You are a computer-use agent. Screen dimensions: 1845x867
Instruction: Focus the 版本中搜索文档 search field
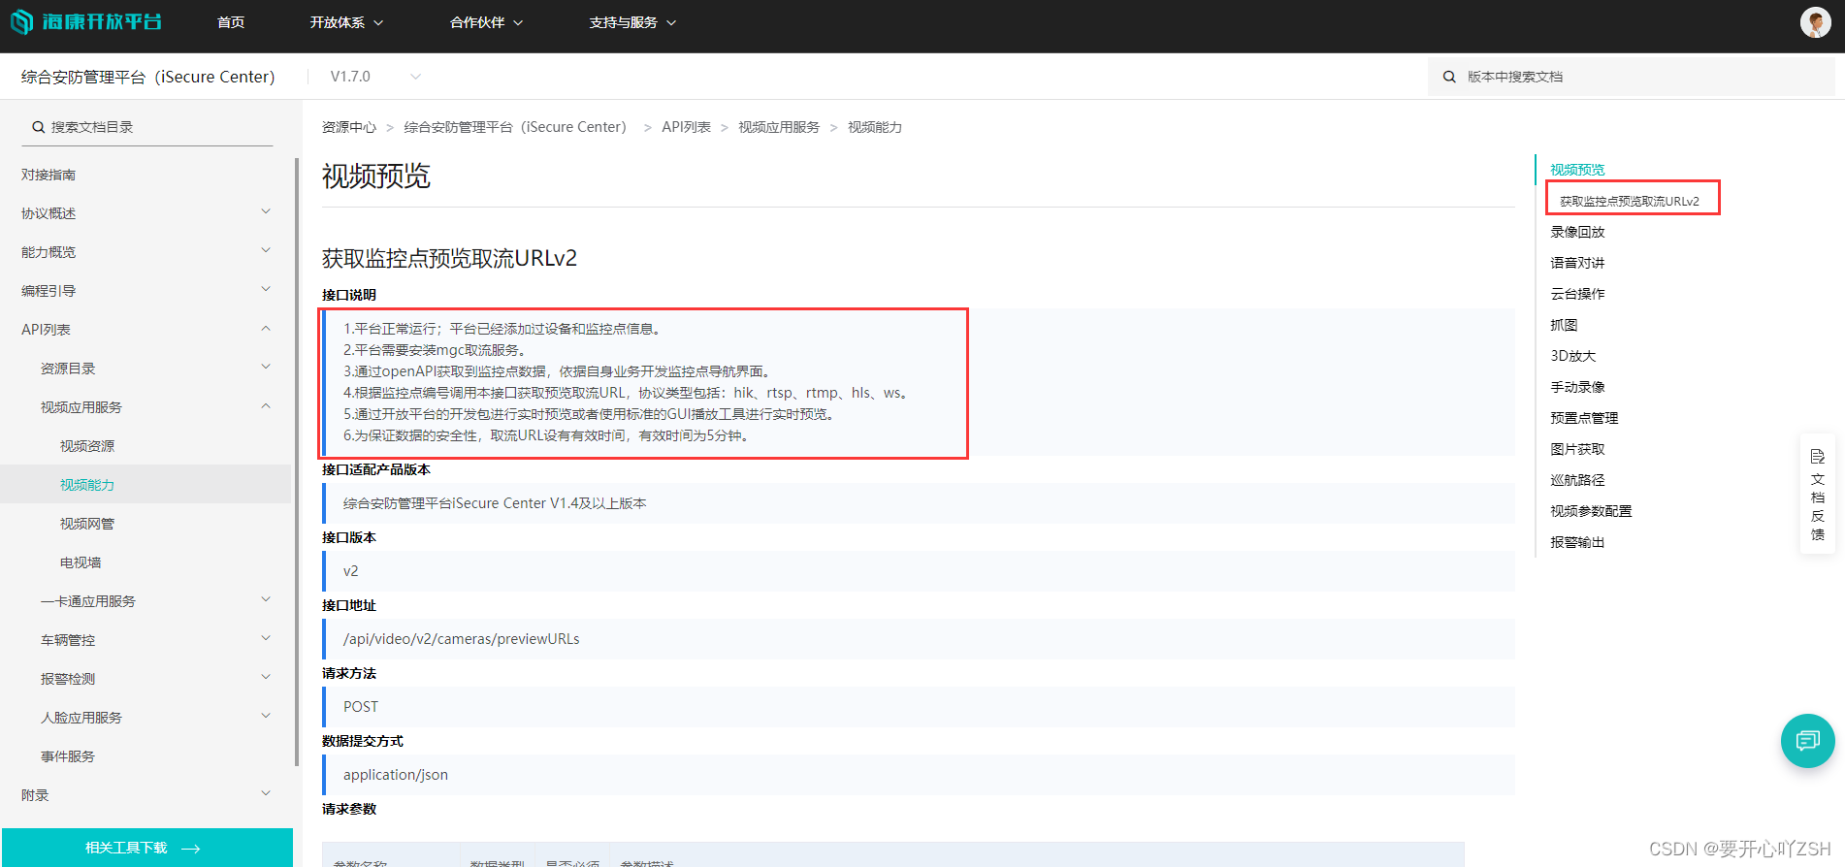coord(1631,77)
